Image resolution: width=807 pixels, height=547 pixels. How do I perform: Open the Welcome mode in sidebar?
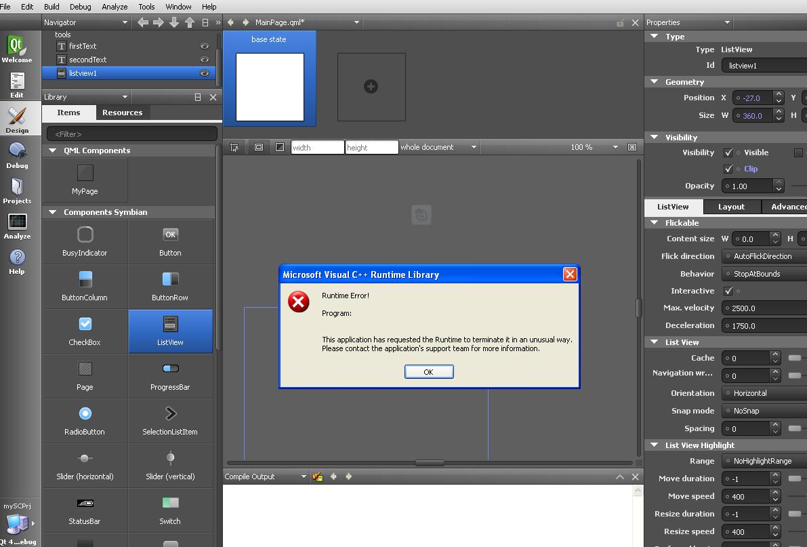17,49
